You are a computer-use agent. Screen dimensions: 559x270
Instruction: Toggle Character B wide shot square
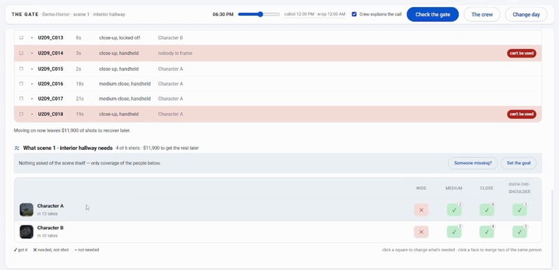421,232
